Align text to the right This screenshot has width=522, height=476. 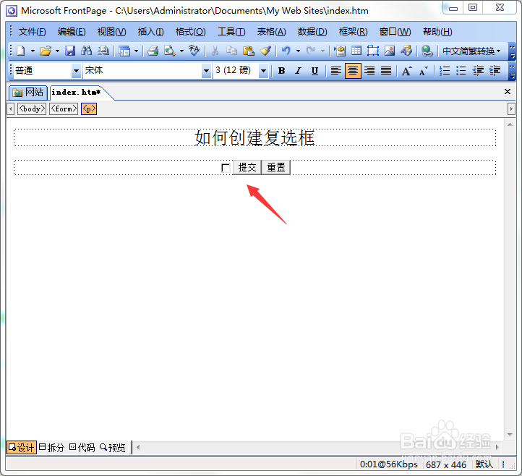pos(369,71)
